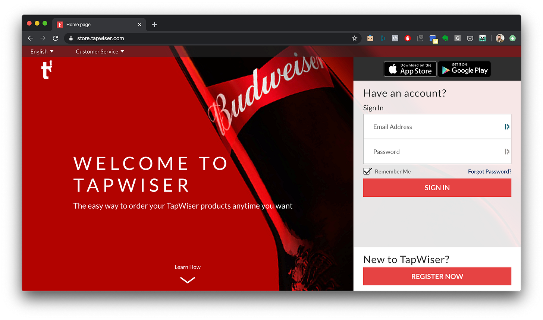Image resolution: width=543 pixels, height=320 pixels.
Task: Click Dashlane icon in Email Address field
Action: [x=507, y=127]
